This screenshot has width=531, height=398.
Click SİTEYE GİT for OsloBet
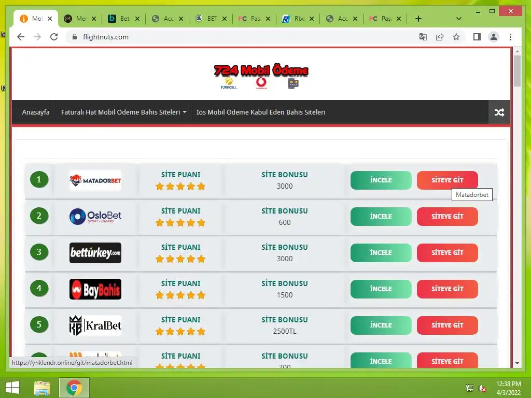click(x=448, y=216)
